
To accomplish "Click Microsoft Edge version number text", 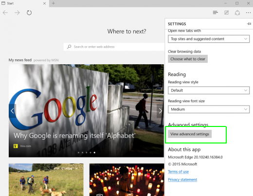I will tap(195, 157).
